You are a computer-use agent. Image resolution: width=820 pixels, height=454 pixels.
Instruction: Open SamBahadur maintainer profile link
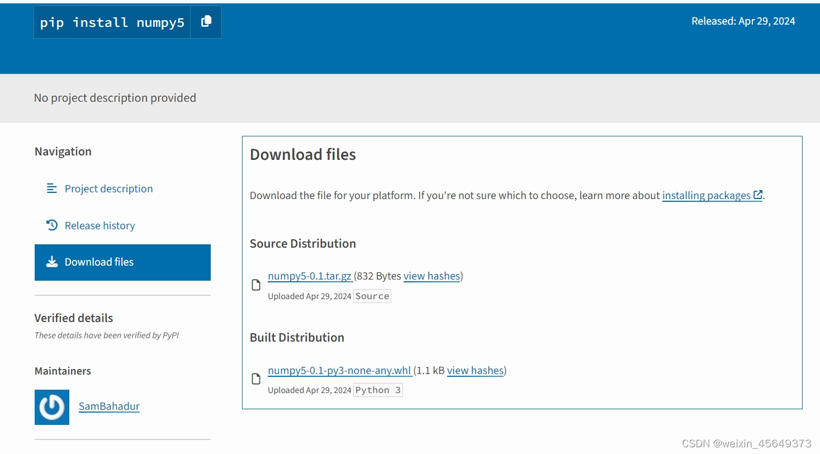[x=109, y=406]
